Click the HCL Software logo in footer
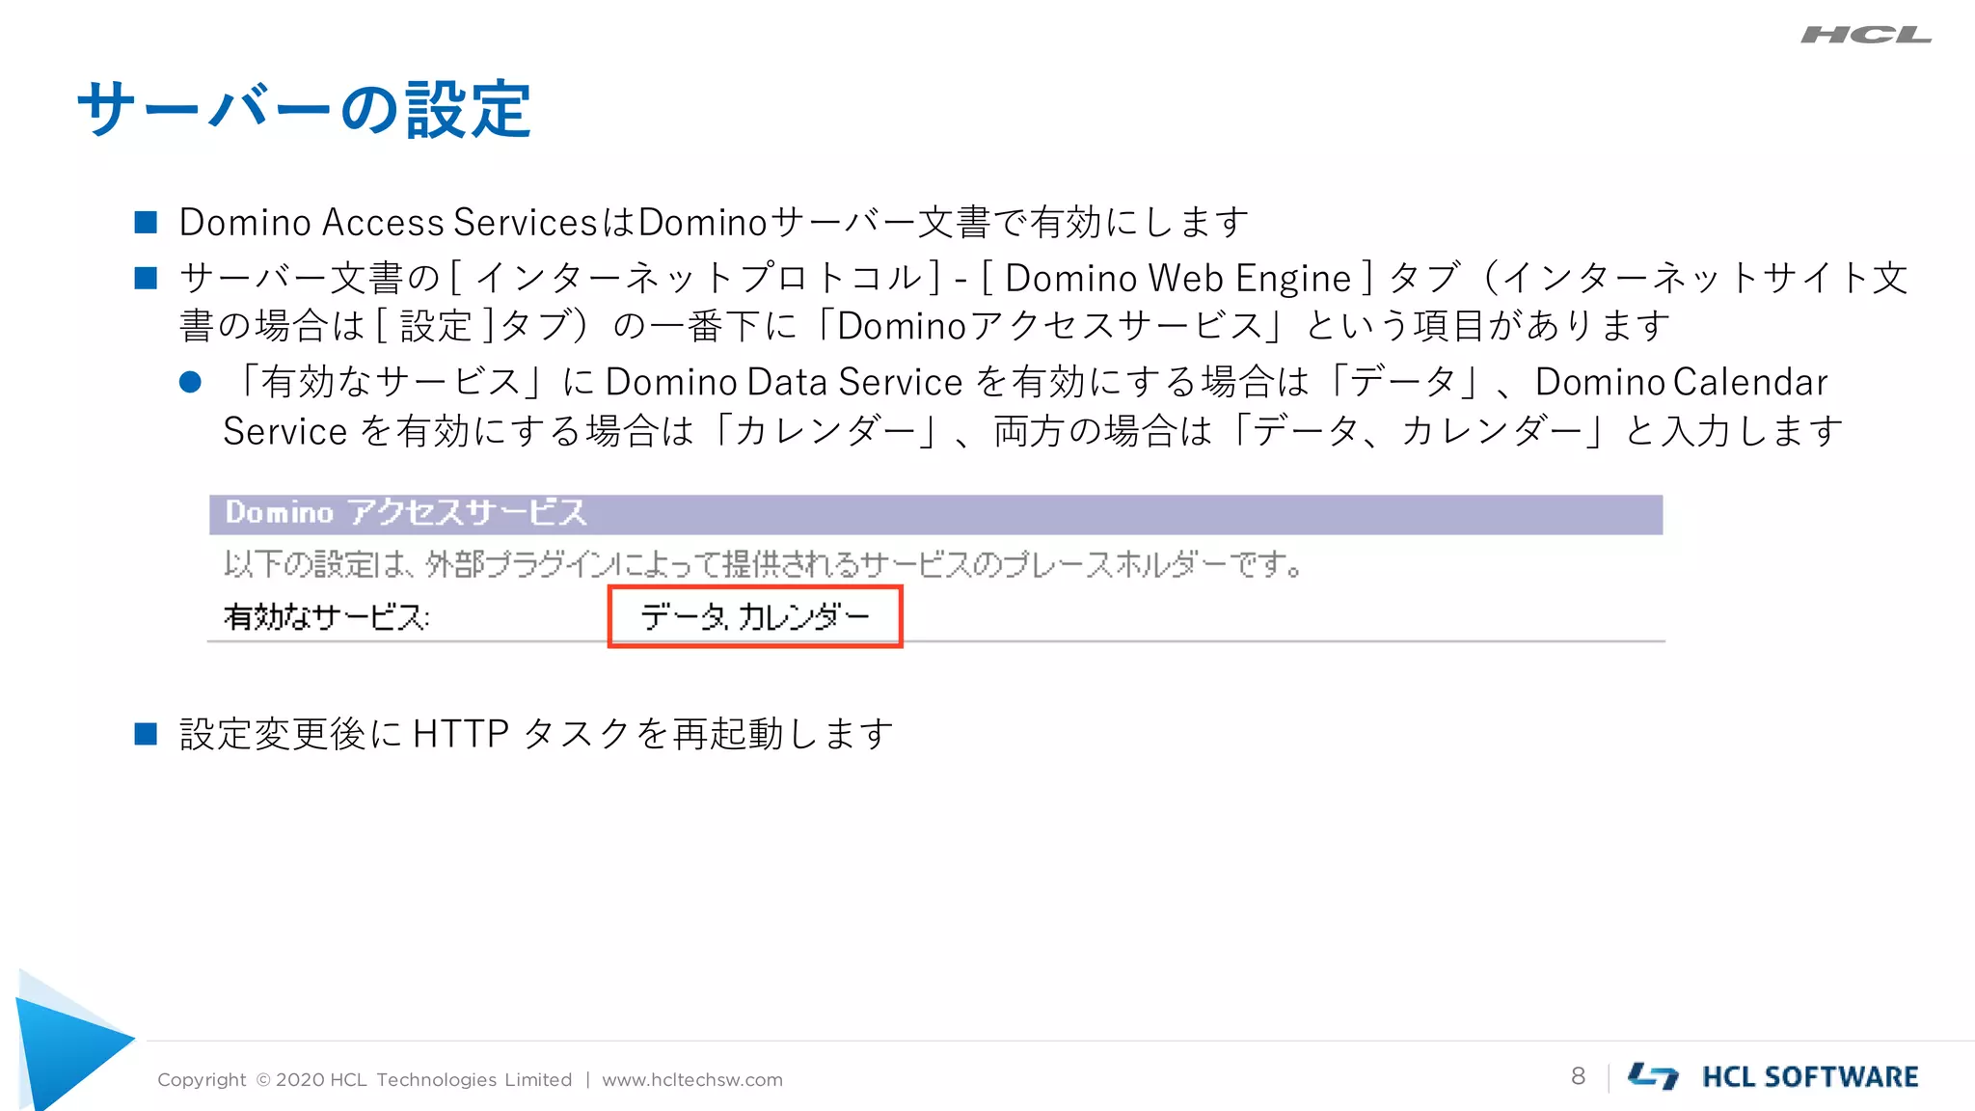This screenshot has height=1111, width=1975. (1772, 1076)
